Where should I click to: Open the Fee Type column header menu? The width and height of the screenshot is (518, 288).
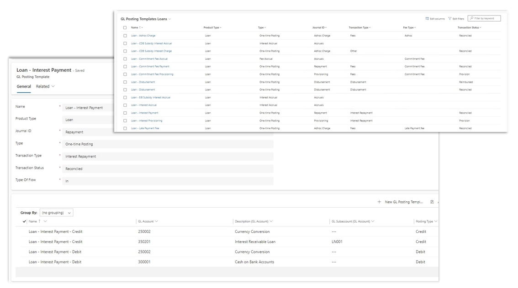coord(409,28)
